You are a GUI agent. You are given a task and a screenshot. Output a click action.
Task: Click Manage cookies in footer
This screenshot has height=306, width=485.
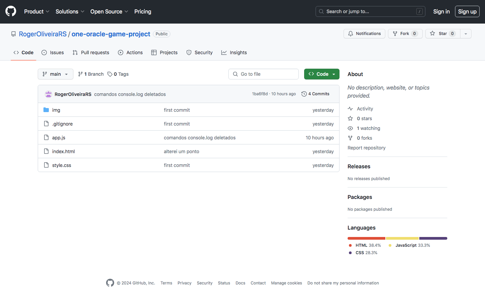(287, 283)
